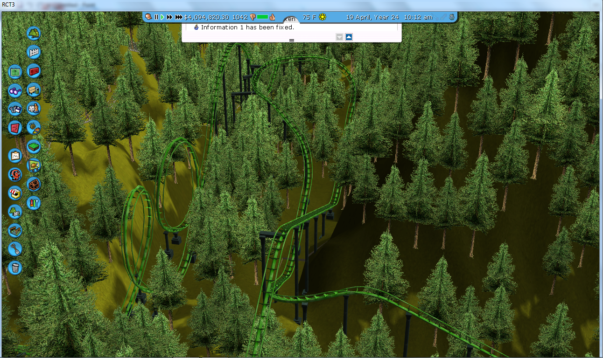Viewport: 603px width, 358px height.
Task: Open the messages hand icon in top bar
Action: [148, 17]
